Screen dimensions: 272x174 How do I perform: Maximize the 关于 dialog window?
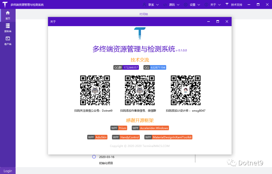point(218,21)
